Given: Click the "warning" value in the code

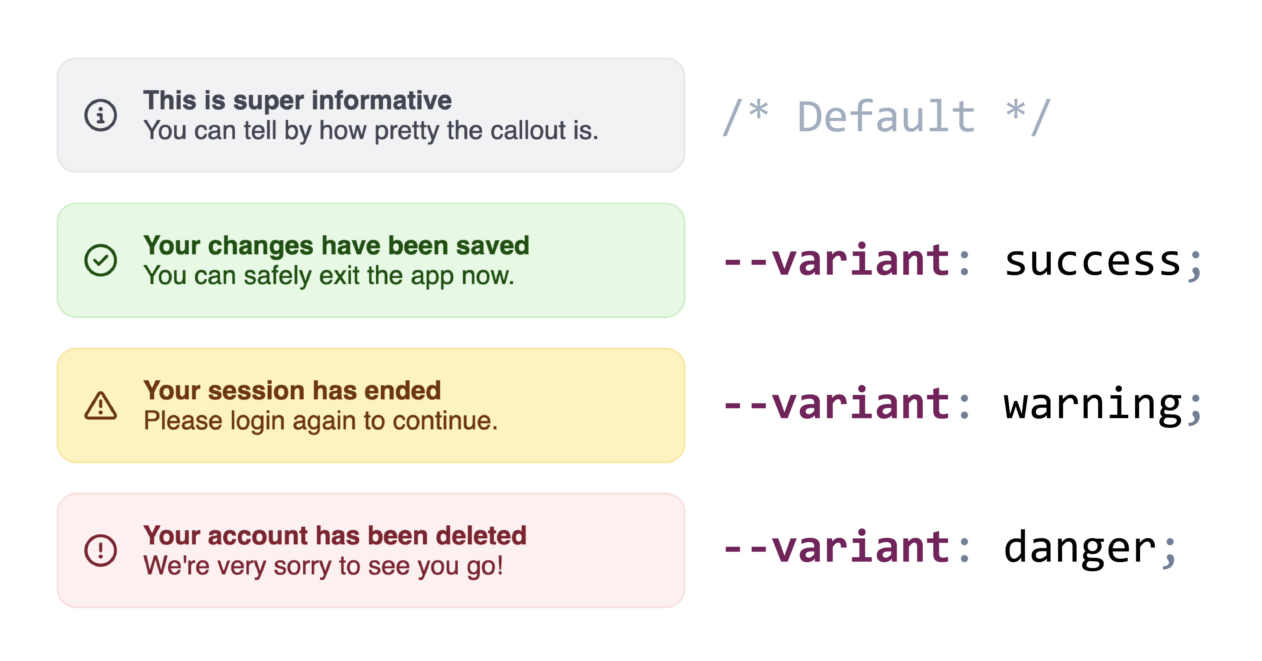Looking at the screenshot, I should (1093, 404).
